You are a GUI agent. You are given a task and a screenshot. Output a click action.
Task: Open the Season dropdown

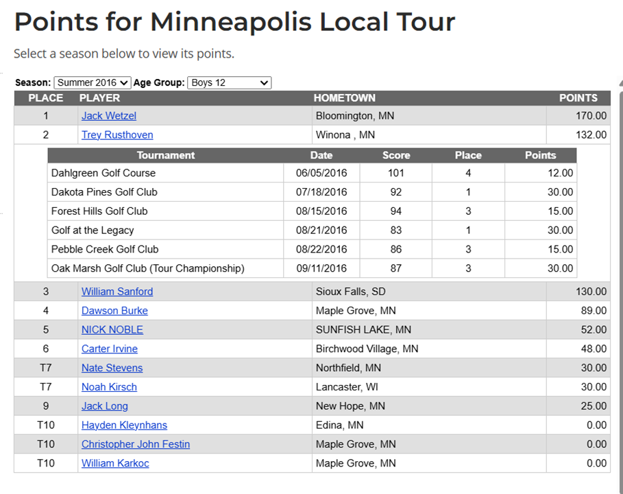click(x=92, y=83)
